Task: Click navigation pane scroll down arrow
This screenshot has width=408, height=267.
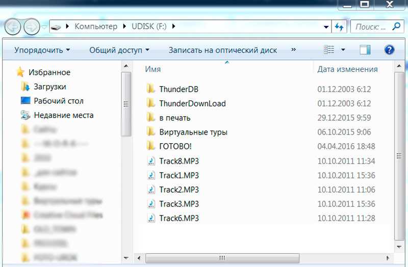Action: 126,258
